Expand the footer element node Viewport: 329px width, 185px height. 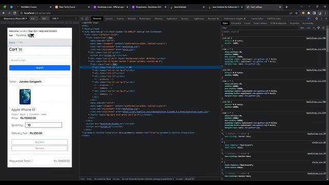pyautogui.click(x=89, y=115)
